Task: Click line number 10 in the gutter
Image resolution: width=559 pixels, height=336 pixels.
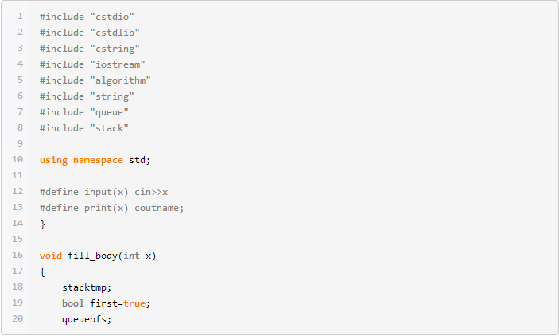Action: 17,159
